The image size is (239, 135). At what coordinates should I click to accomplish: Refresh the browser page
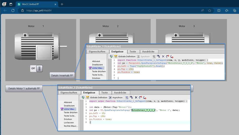(13, 11)
